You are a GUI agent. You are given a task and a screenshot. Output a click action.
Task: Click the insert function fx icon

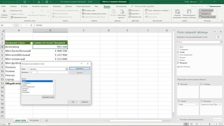[x=31, y=25]
